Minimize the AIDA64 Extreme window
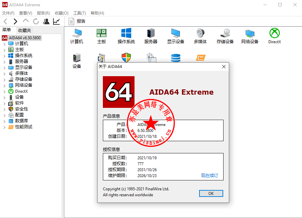The height and width of the screenshot is (218, 302). tap(265, 5)
